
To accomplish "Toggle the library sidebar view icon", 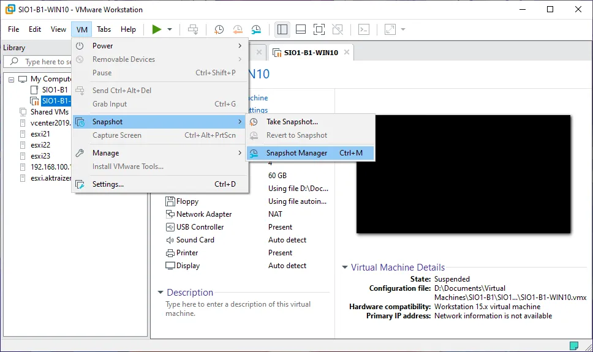I will pos(282,29).
